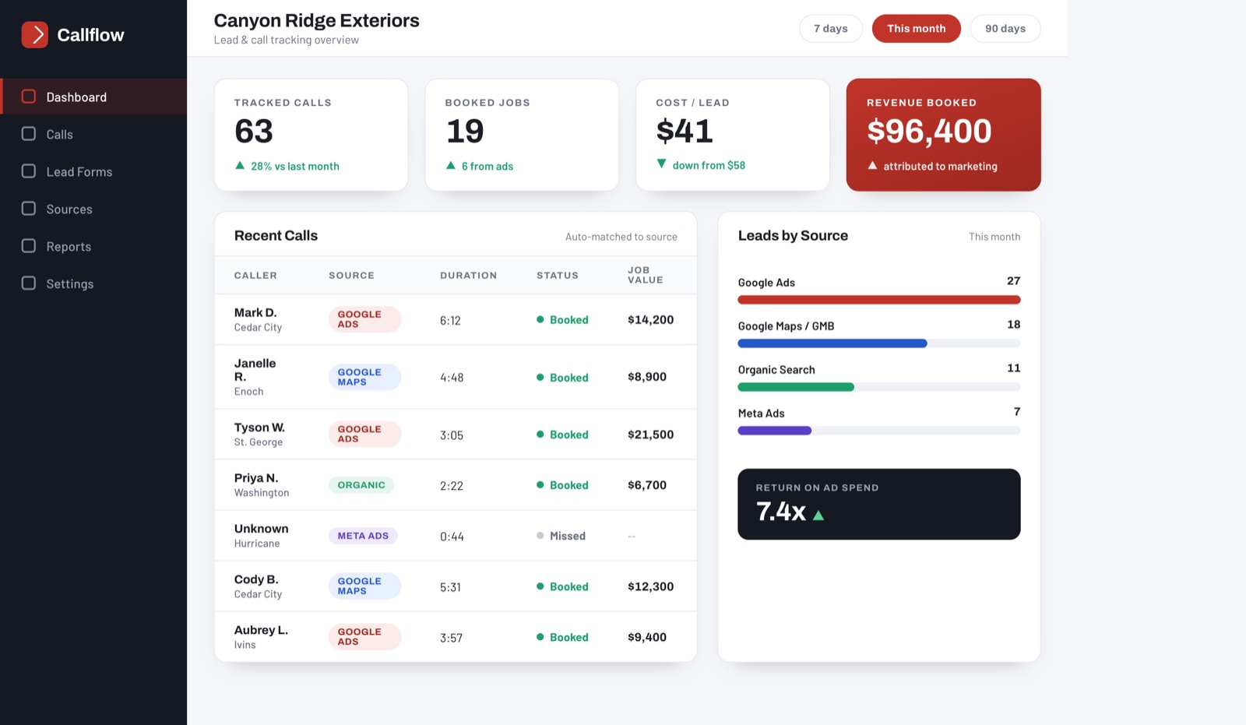This screenshot has width=1246, height=725.
Task: Click the down arrow in Cost / Lead card
Action: 662,164
